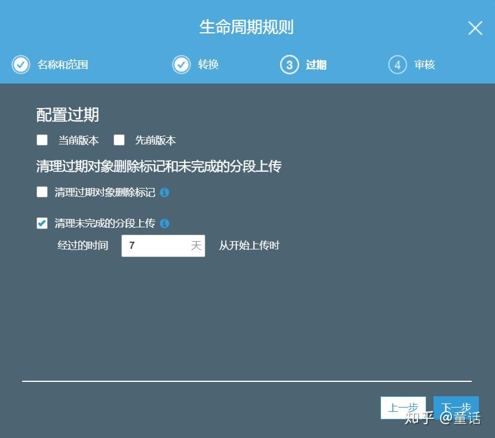The width and height of the screenshot is (495, 438).
Task: Check 清理过期对象删除标记 option
Action: pos(42,192)
